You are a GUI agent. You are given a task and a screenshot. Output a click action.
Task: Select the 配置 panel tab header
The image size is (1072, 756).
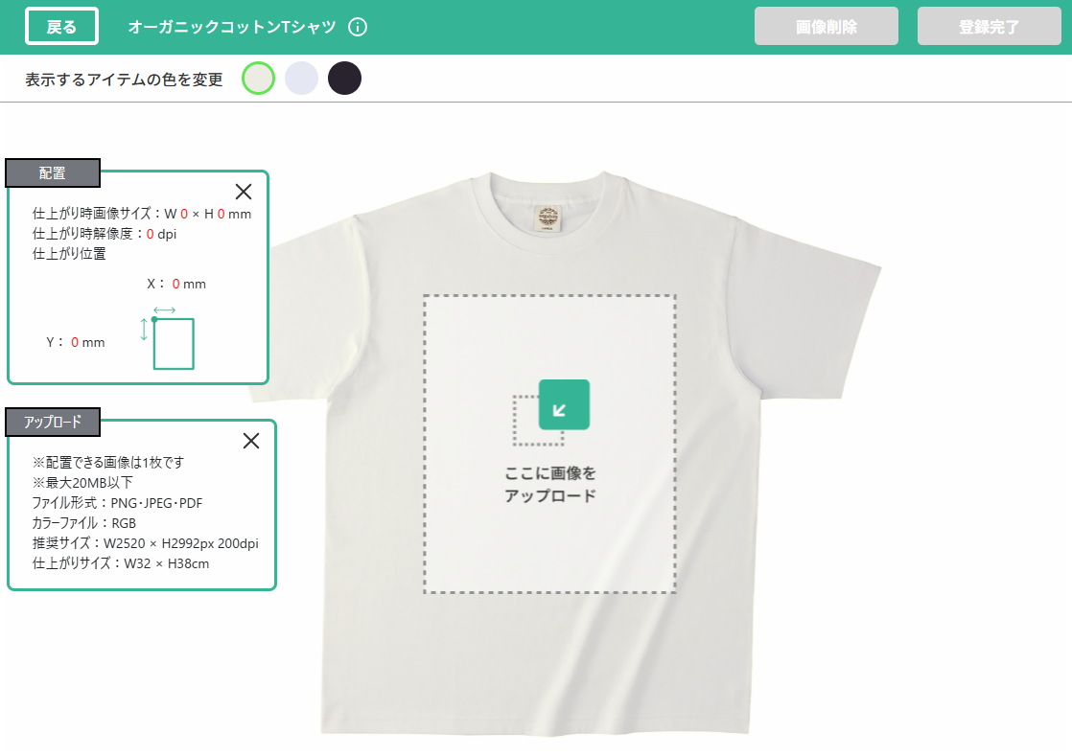(x=53, y=173)
